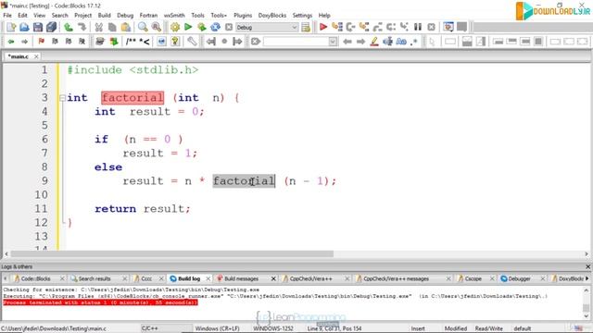Open the File menu
Viewport: 593px width, 333px height.
tap(7, 16)
